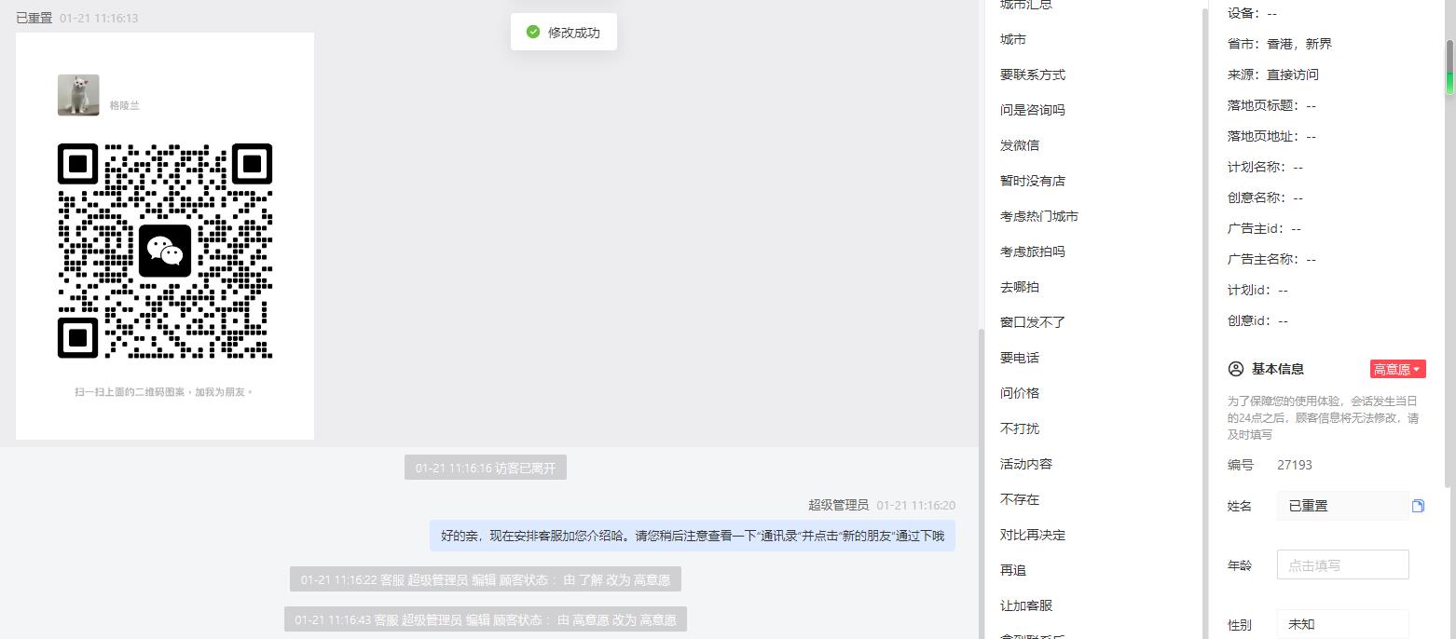Select the 让加客服 quick reply
The width and height of the screenshot is (1456, 639).
(x=1026, y=605)
